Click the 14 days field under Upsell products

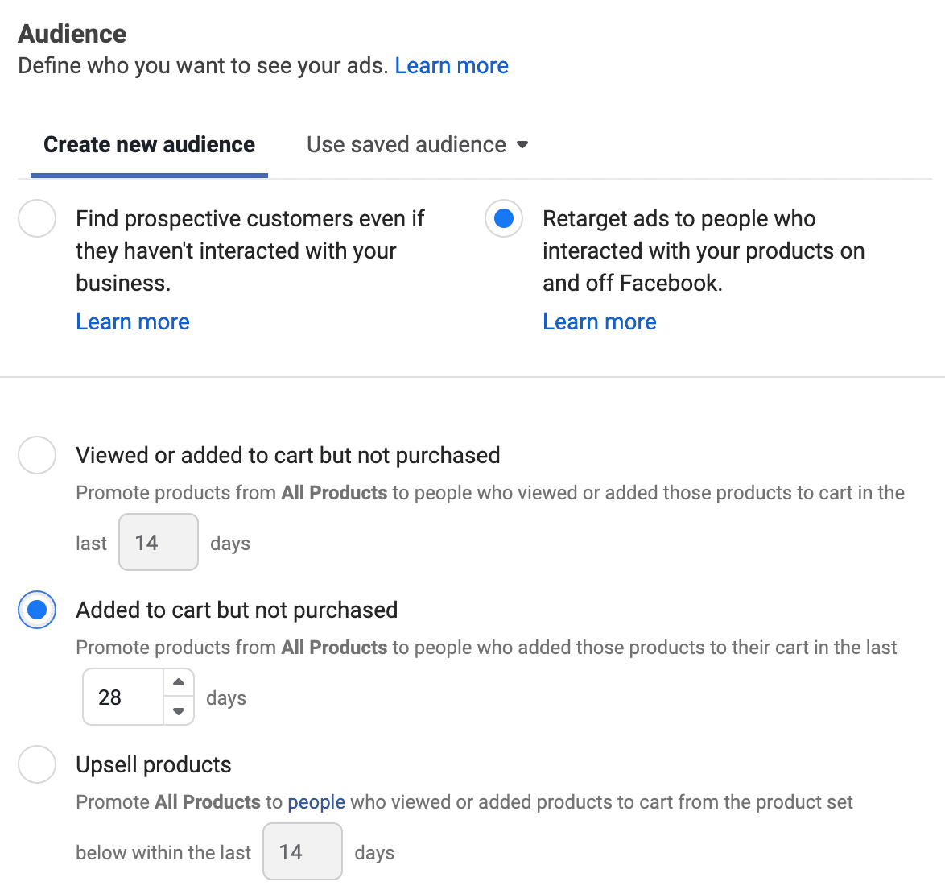(303, 852)
